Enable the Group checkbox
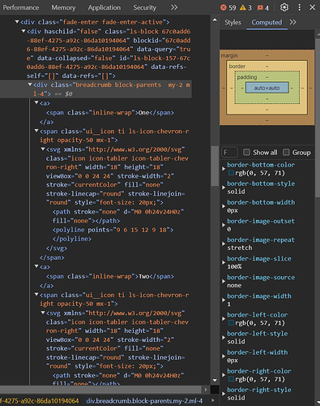Screen dimensions: 320x406 point(286,152)
